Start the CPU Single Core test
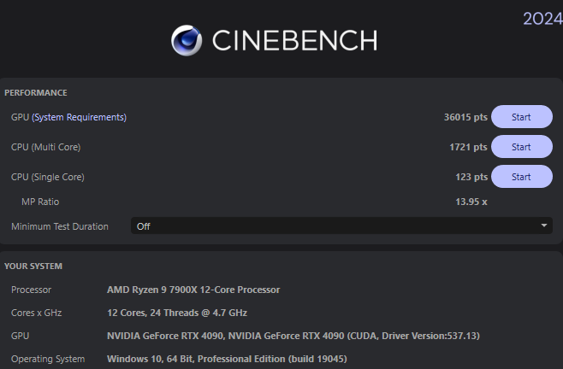Image resolution: width=563 pixels, height=369 pixels. (521, 177)
